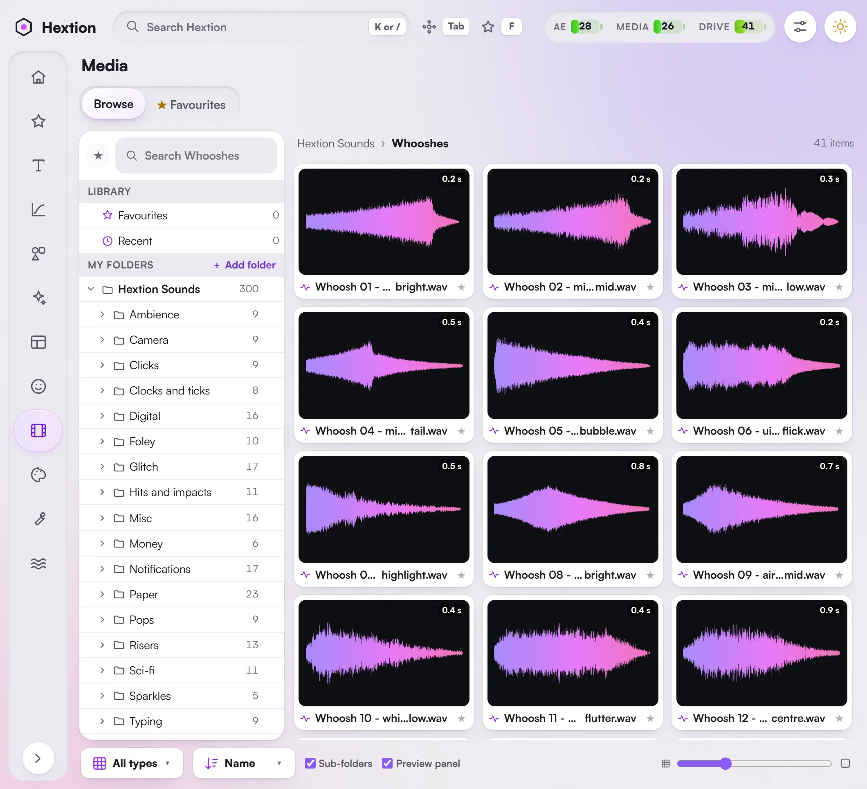
Task: Click the Tab shortcut key button
Action: pyautogui.click(x=456, y=26)
